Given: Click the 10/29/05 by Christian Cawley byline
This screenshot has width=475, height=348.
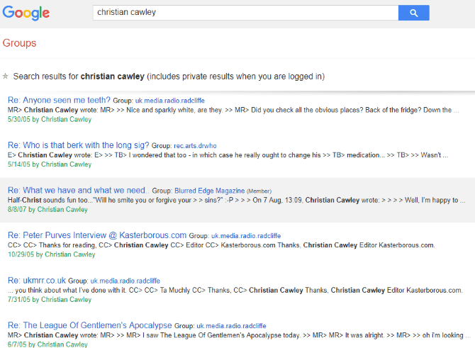Looking at the screenshot, I should pos(51,254).
